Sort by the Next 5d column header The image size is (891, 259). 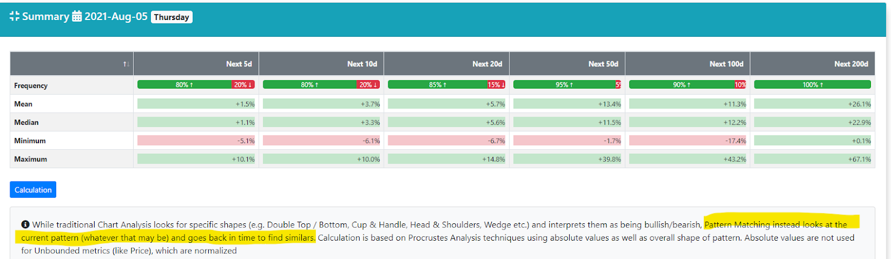pyautogui.click(x=239, y=64)
